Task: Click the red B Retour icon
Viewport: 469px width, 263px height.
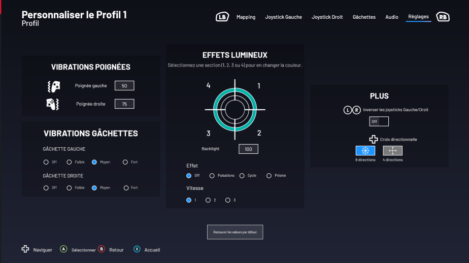Action: 101,249
